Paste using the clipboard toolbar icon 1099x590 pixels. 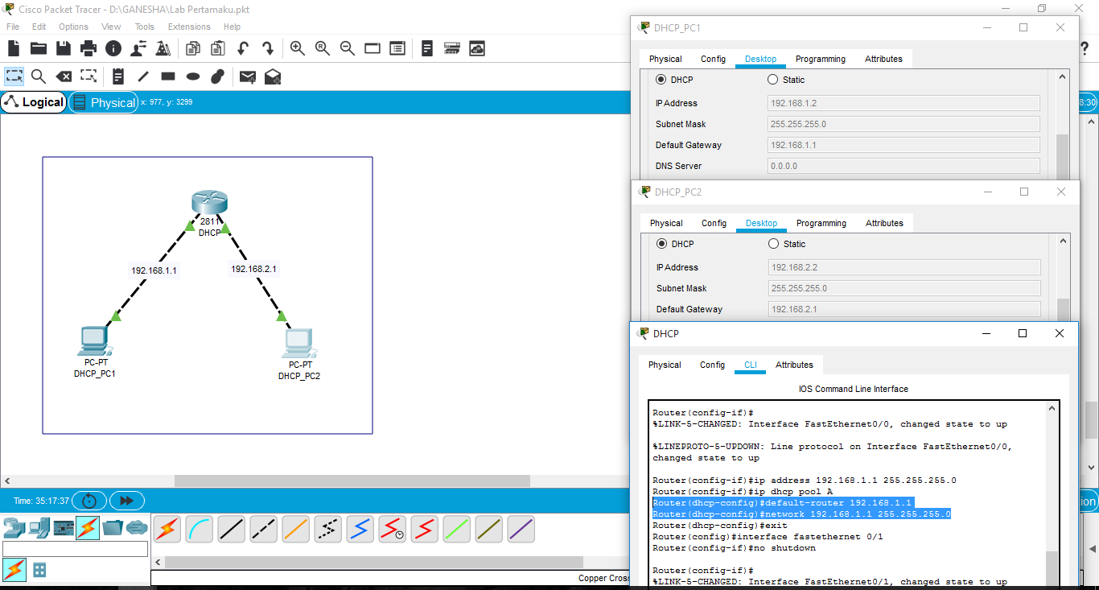pyautogui.click(x=217, y=48)
